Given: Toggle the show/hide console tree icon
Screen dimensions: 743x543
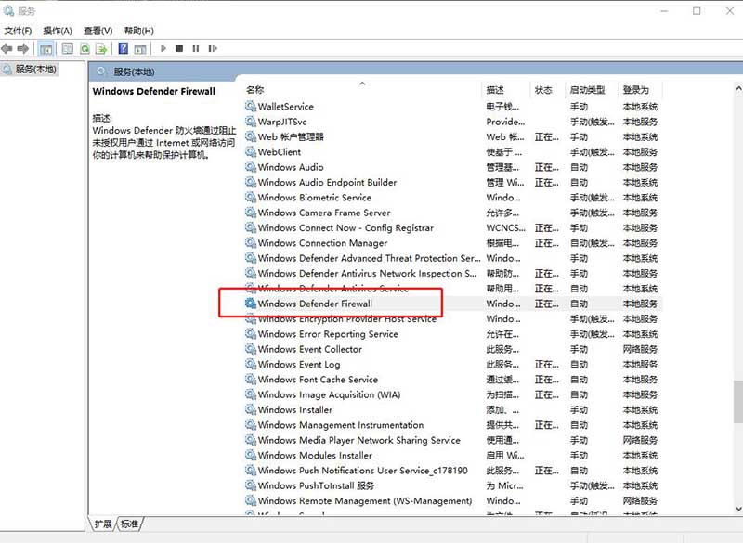Looking at the screenshot, I should pyautogui.click(x=46, y=48).
